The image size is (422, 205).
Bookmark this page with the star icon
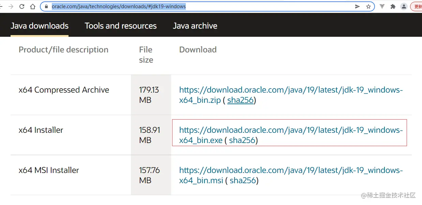coord(368,6)
